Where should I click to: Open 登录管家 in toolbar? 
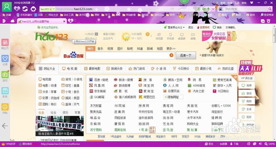point(267,15)
